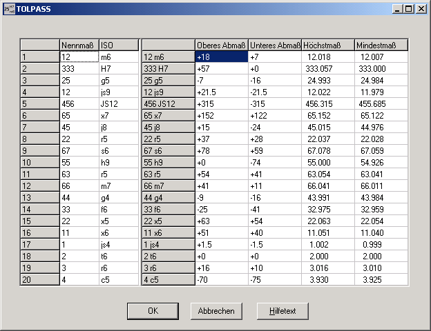
Task: Select the Höchstmaß column header
Action: [x=327, y=45]
